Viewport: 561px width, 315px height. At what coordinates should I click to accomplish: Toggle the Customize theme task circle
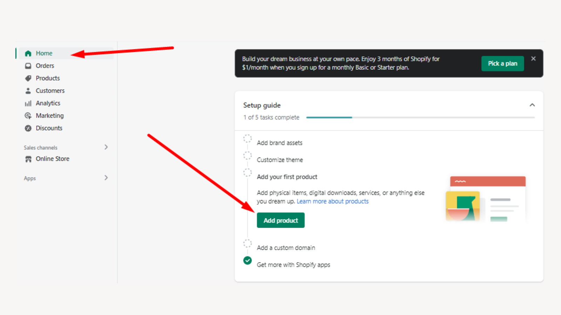[x=248, y=156]
